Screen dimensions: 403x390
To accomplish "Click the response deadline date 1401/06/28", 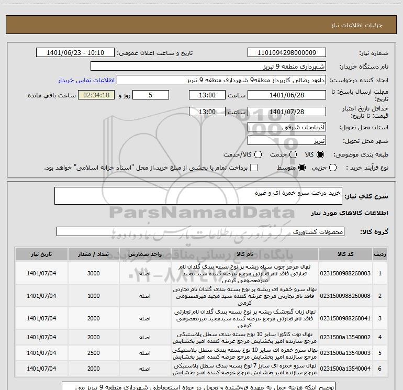I will tap(287, 95).
